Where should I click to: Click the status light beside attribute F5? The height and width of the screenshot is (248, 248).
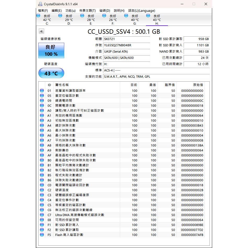click(x=42, y=235)
